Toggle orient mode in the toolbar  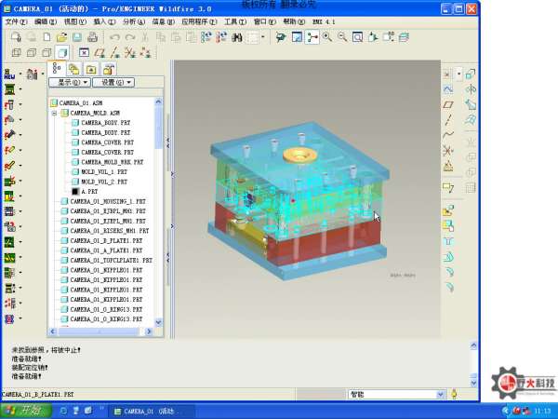point(282,37)
